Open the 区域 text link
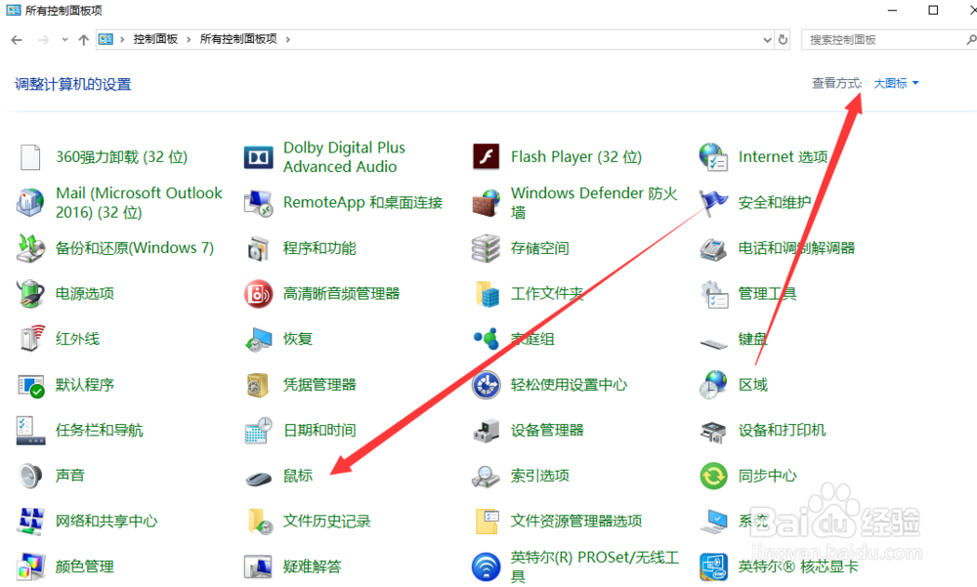This screenshot has width=977, height=587. pyautogui.click(x=753, y=385)
